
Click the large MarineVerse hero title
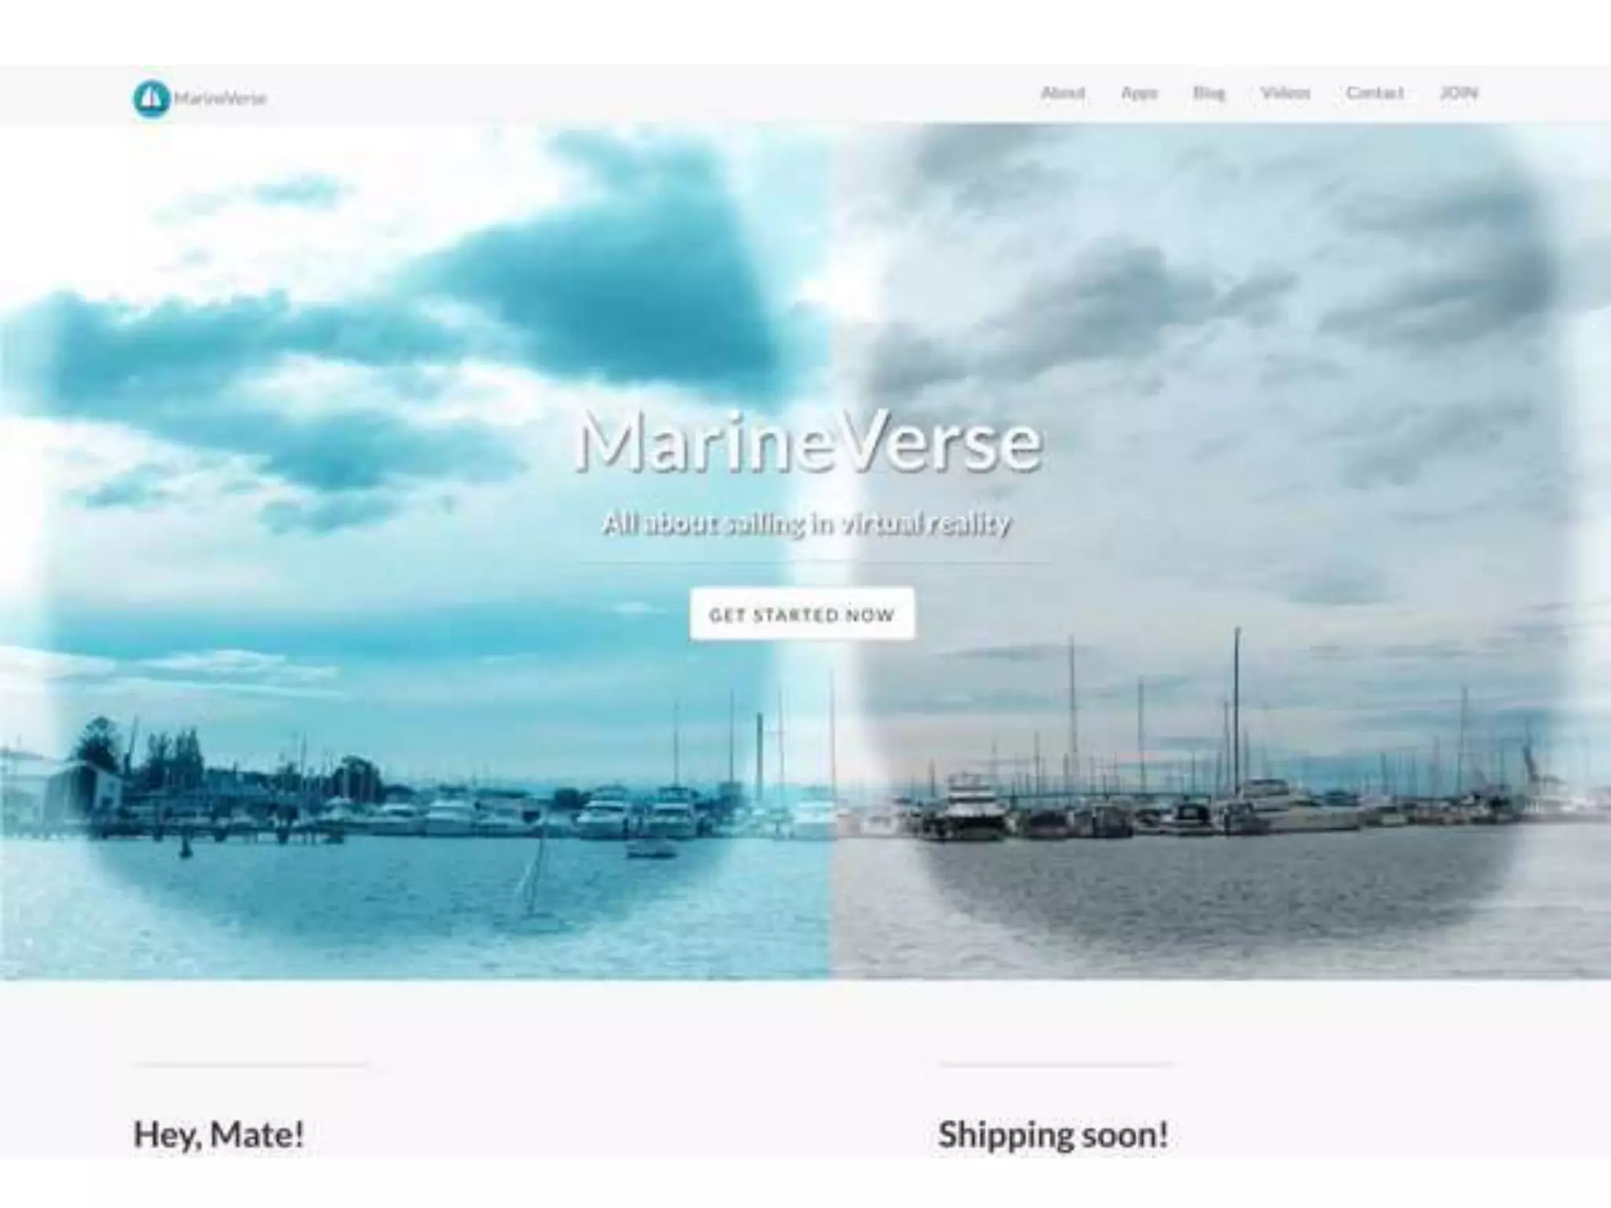tap(809, 441)
